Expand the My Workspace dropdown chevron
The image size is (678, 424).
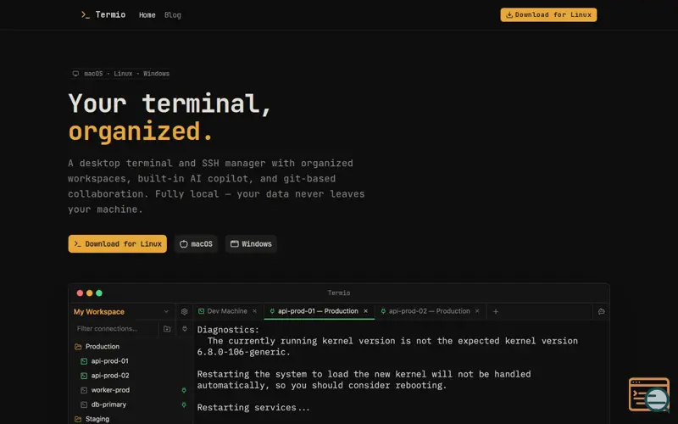pos(166,311)
